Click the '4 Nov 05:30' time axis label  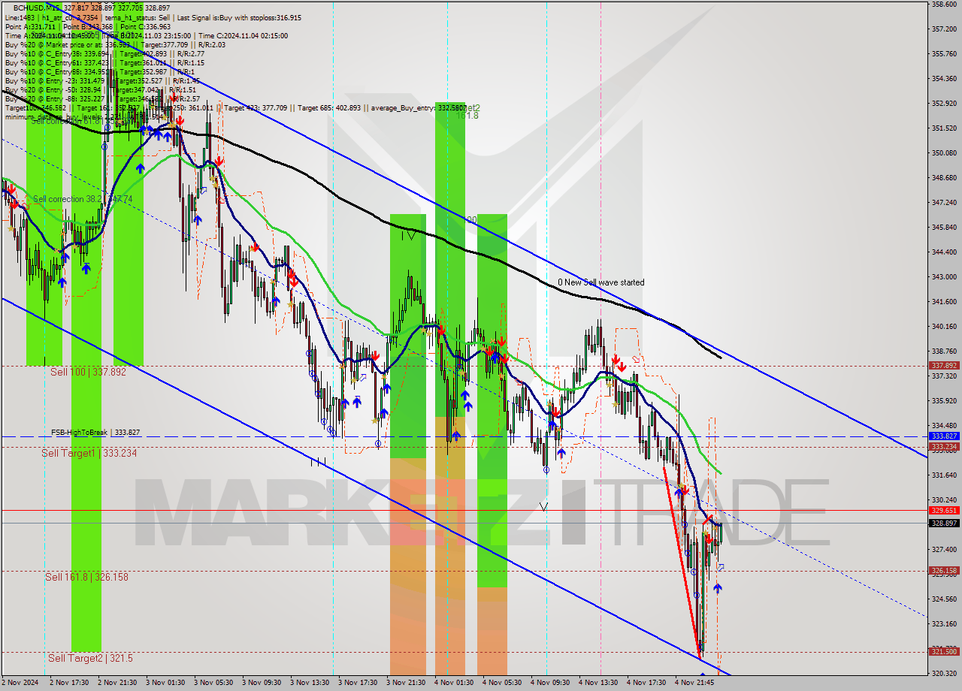pyautogui.click(x=503, y=683)
